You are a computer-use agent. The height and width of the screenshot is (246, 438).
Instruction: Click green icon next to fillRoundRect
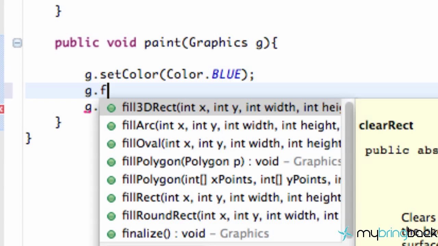pos(111,216)
